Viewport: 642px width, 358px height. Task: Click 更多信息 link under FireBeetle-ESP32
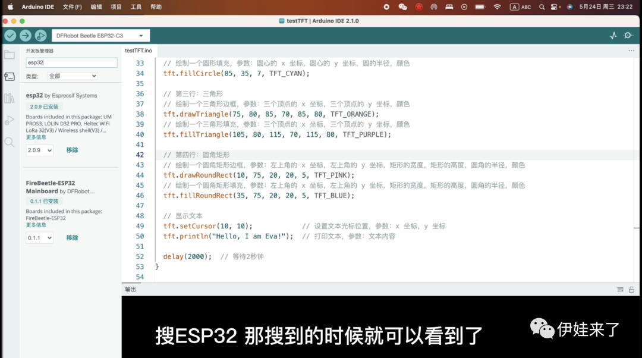pos(36,225)
